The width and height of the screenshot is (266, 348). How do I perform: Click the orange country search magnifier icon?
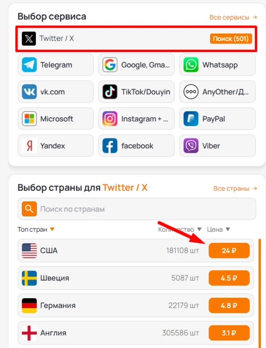pos(29,209)
